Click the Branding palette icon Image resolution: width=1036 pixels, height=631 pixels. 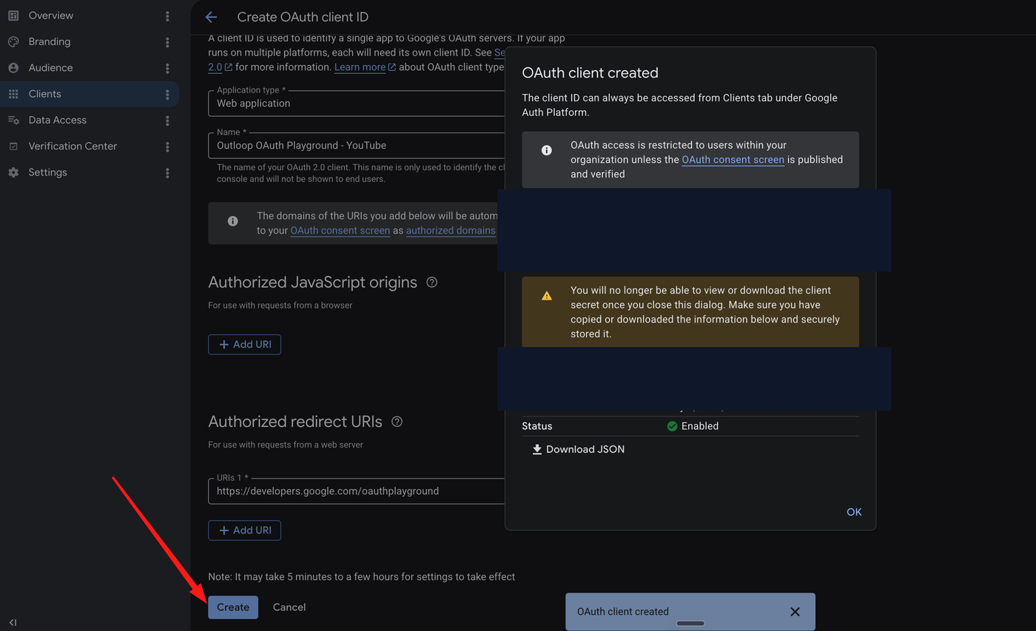[x=13, y=41]
